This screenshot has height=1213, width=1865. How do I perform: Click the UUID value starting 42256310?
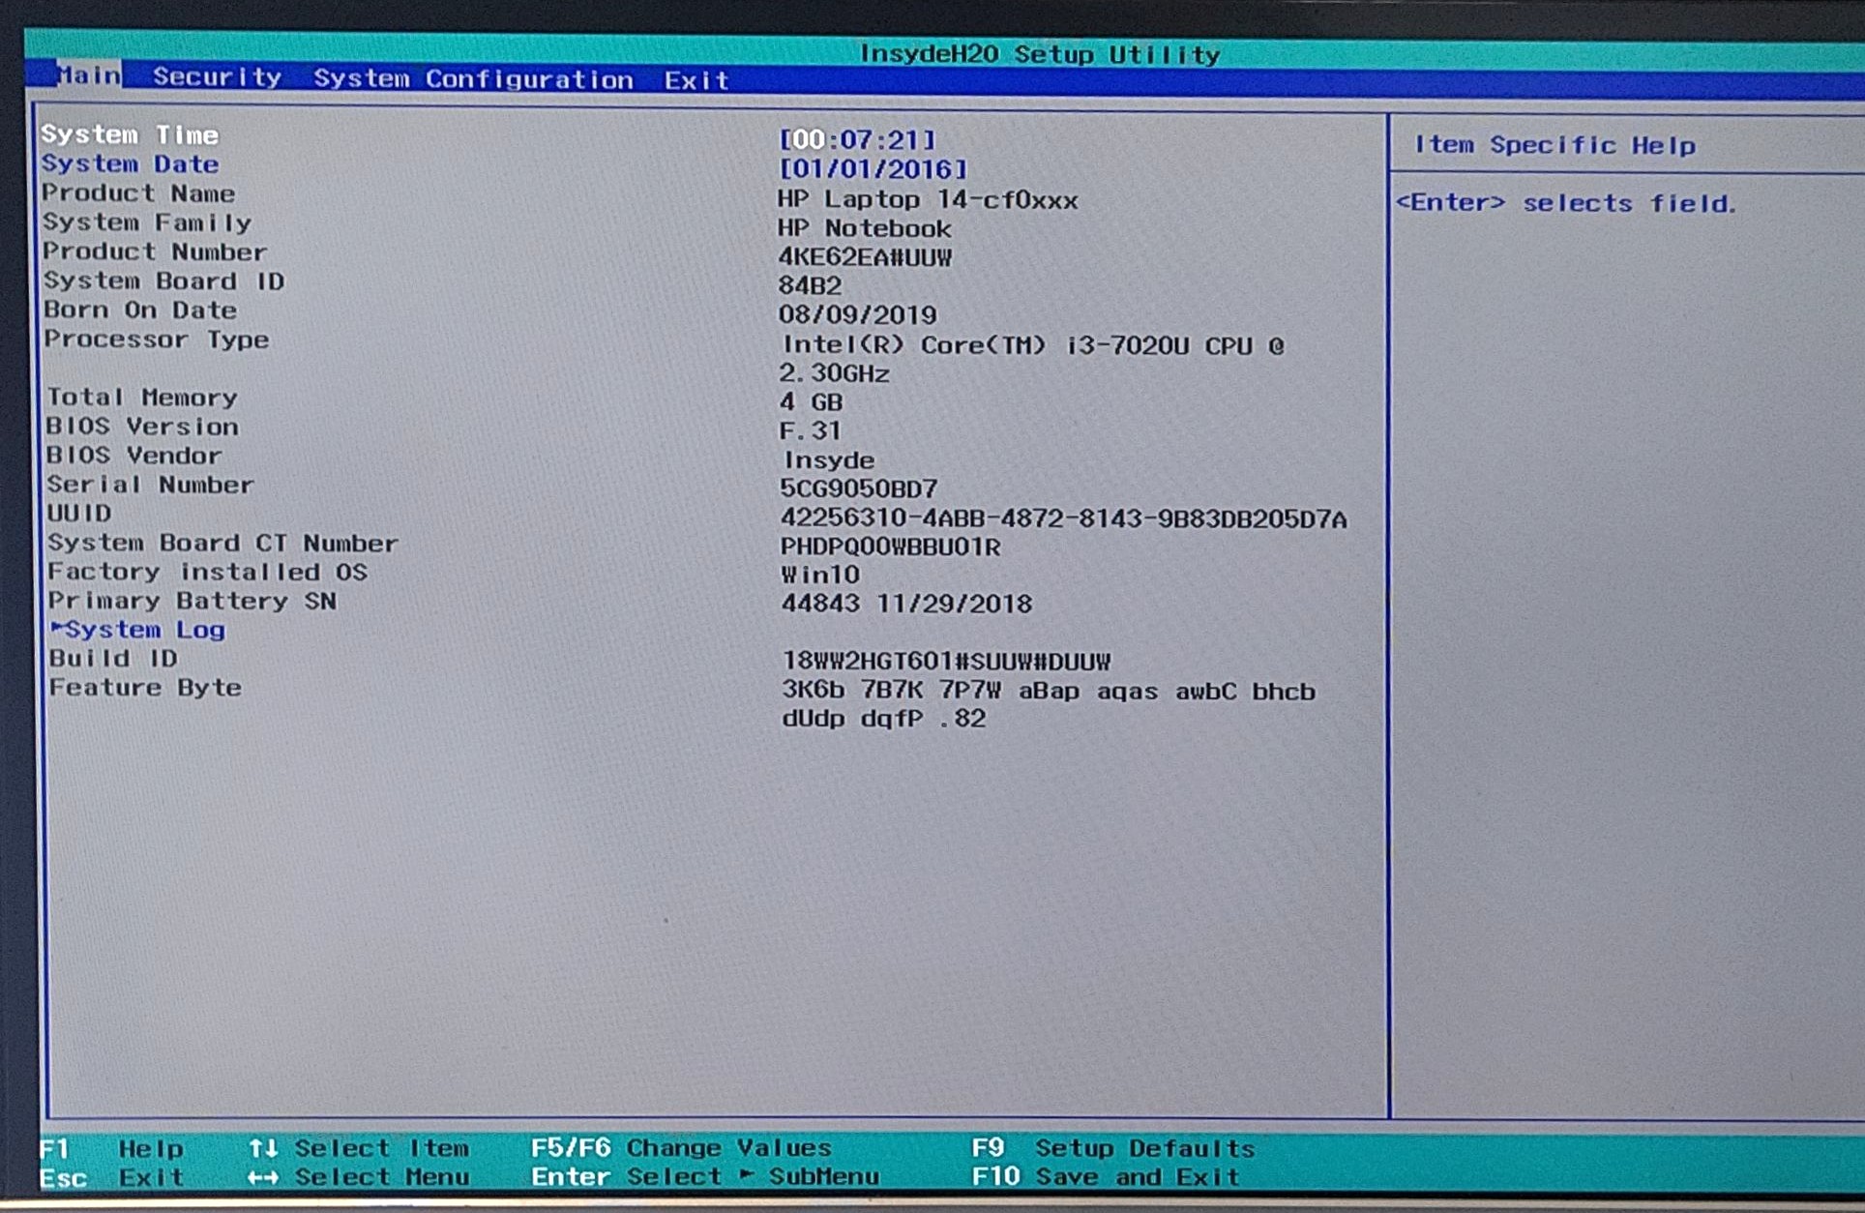[1064, 519]
